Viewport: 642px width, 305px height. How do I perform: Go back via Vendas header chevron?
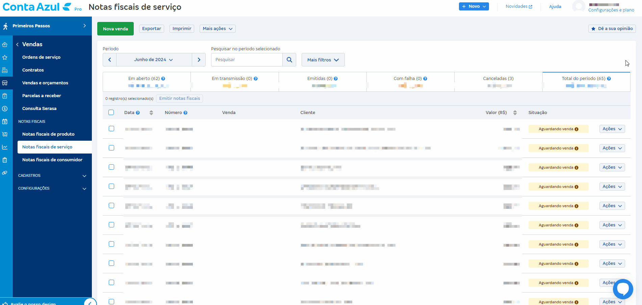pos(17,45)
